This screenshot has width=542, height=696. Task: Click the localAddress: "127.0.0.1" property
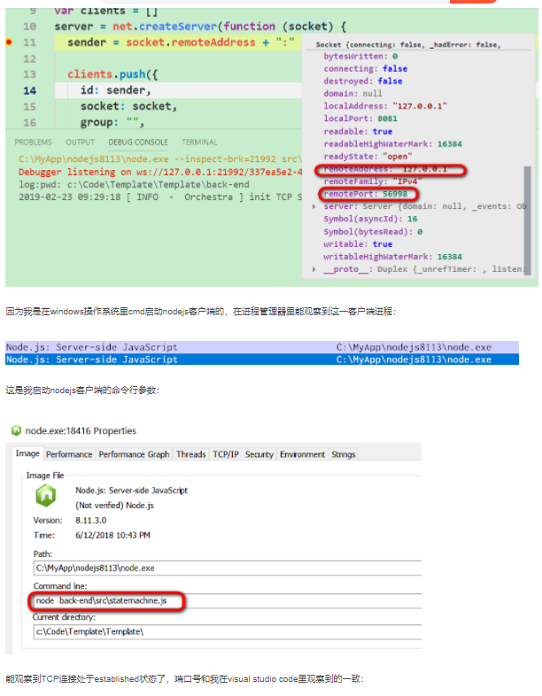pos(385,106)
